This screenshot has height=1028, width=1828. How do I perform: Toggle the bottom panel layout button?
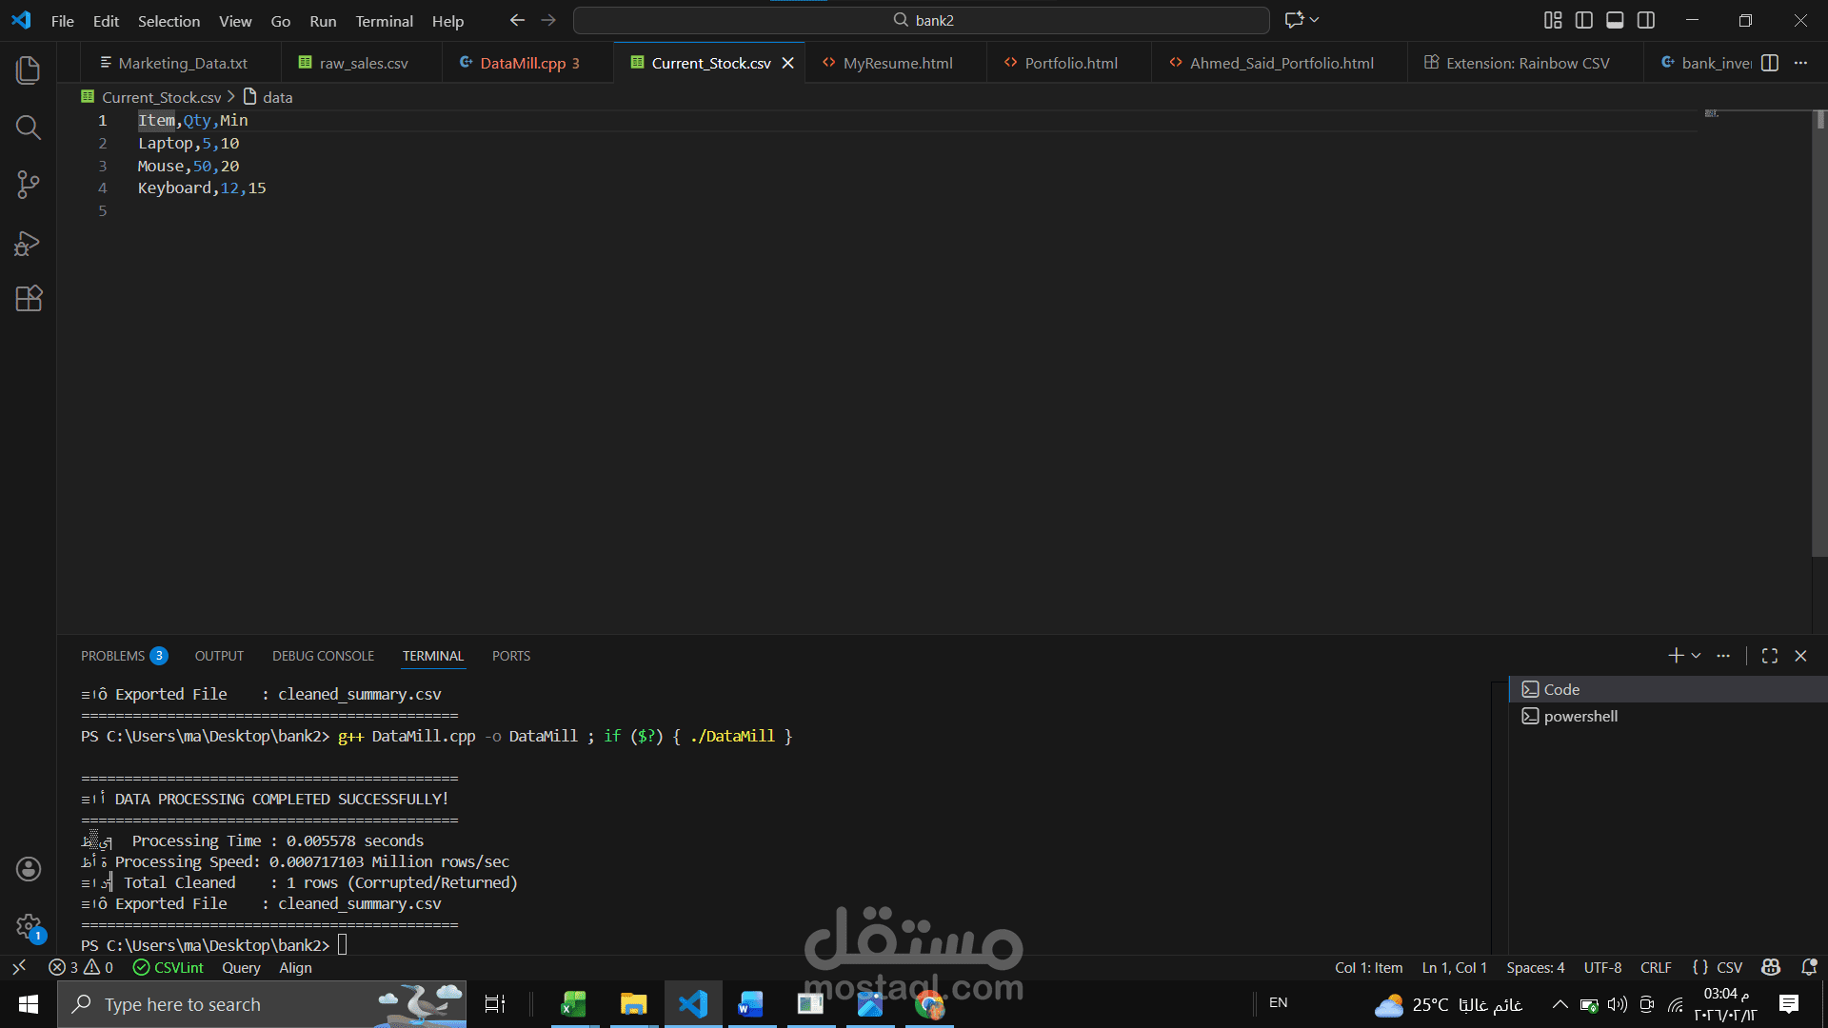coord(1615,20)
